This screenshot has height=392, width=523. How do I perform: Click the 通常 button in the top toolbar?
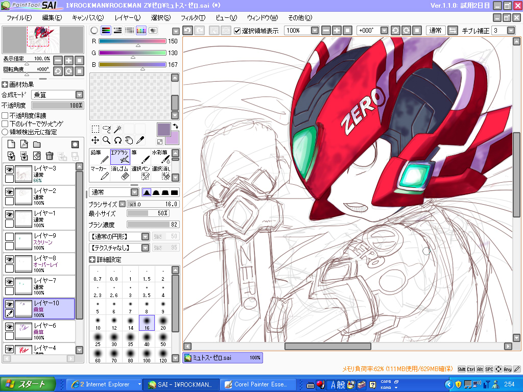(x=435, y=31)
